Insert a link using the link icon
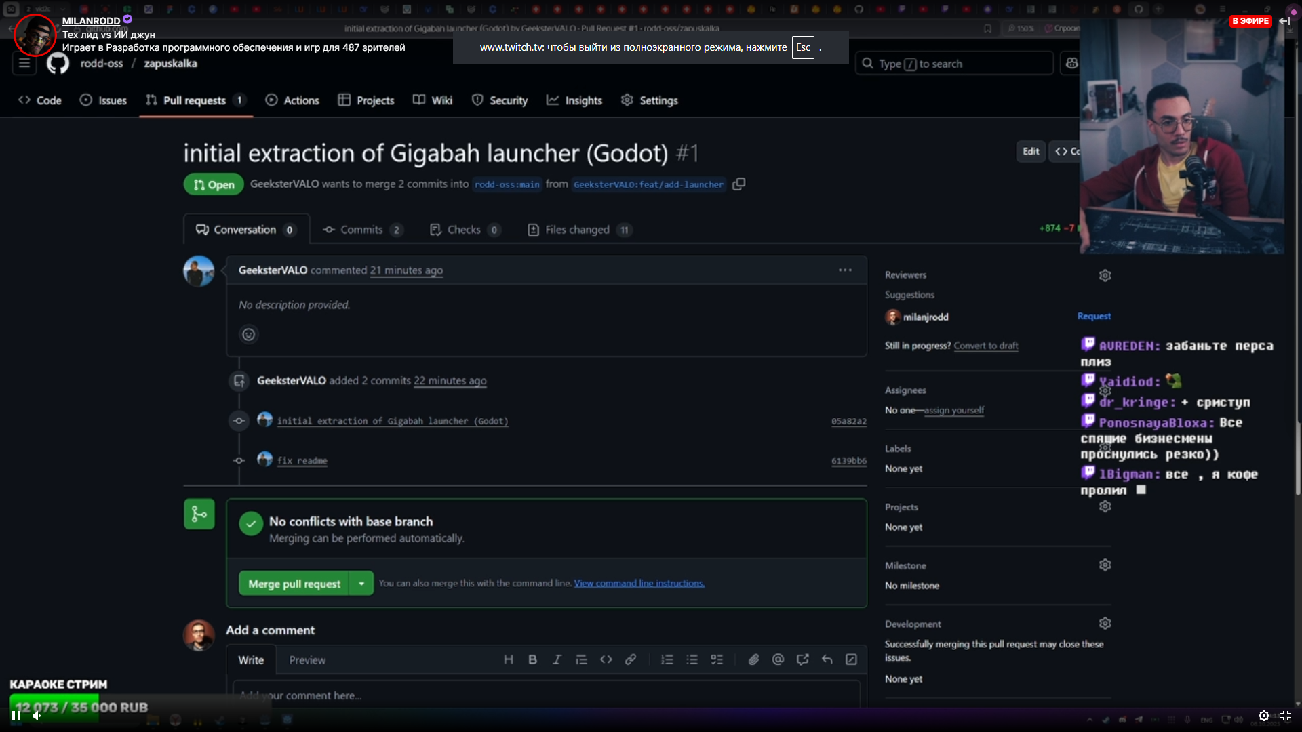The width and height of the screenshot is (1302, 732). tap(631, 659)
